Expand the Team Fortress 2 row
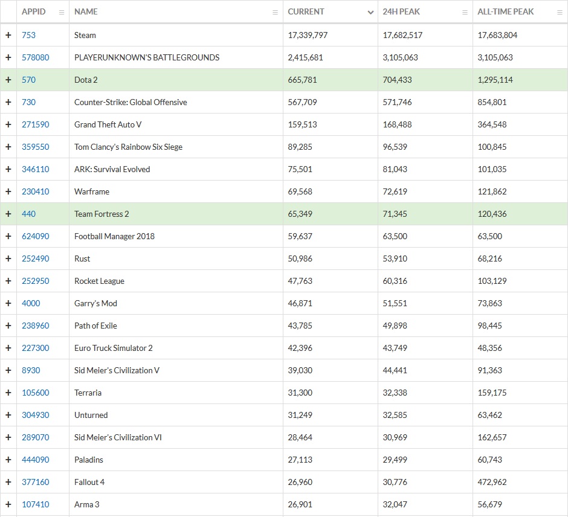The height and width of the screenshot is (517, 568). 8,214
